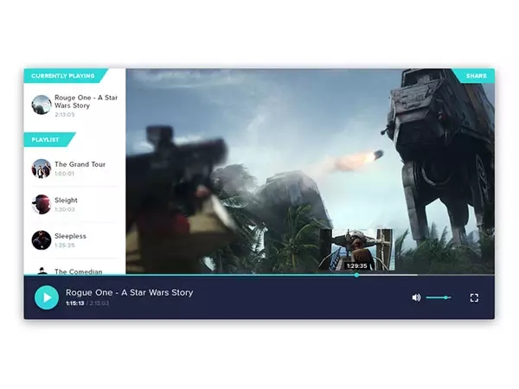Click the elapsed time 1:15:13
Viewport: 519px width, 389px height.
[x=74, y=303]
